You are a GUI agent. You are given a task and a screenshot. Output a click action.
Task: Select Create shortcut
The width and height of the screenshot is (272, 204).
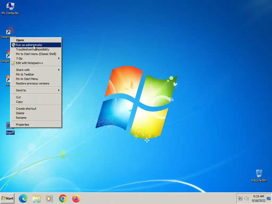(36, 109)
